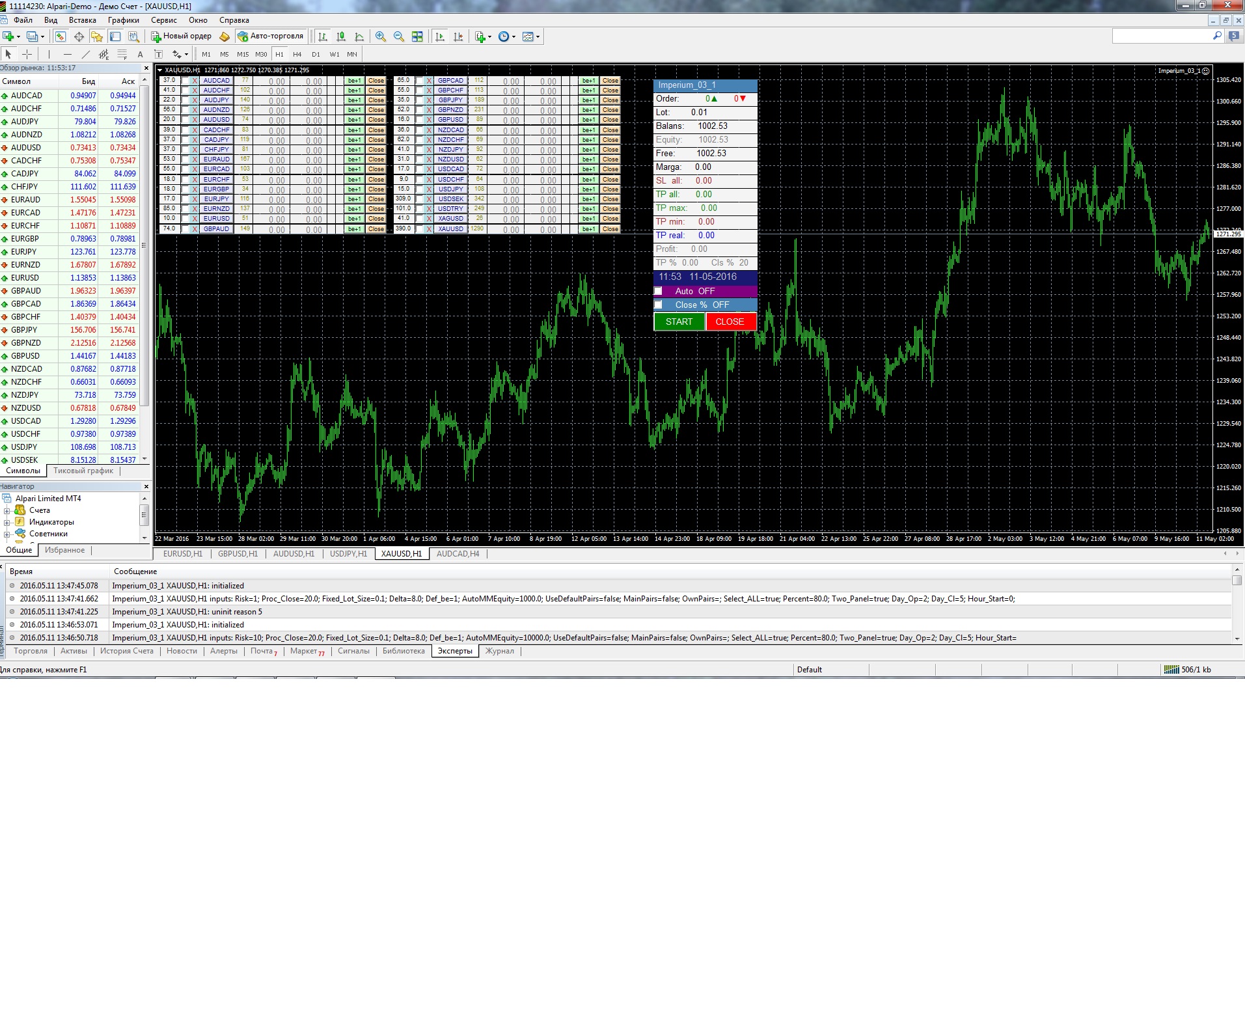Enable the Auto OFF checkbox
The image size is (1245, 1018).
[658, 291]
